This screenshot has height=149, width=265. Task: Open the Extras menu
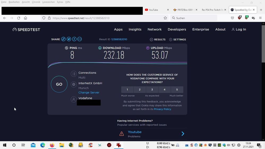click(60, 2)
